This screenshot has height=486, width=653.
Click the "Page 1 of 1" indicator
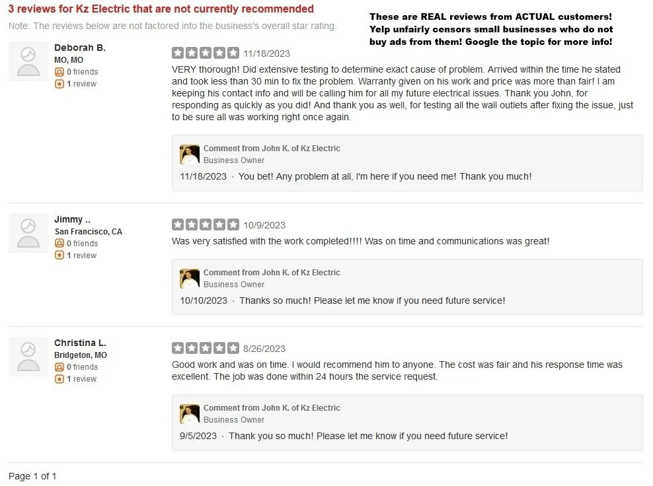tap(32, 476)
